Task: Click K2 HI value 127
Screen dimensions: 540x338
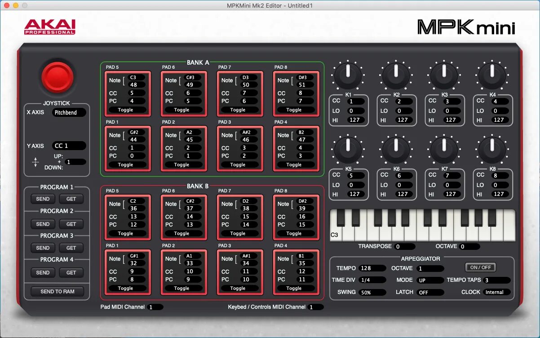Action: (403, 120)
